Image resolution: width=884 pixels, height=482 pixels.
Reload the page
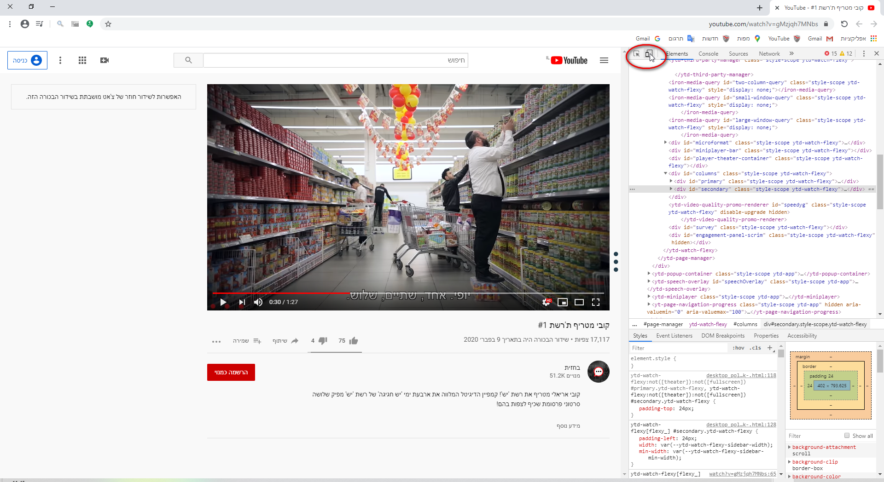(844, 24)
